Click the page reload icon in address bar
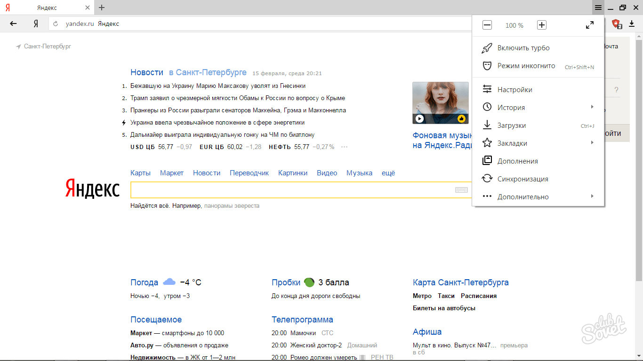643x361 pixels. [x=56, y=24]
